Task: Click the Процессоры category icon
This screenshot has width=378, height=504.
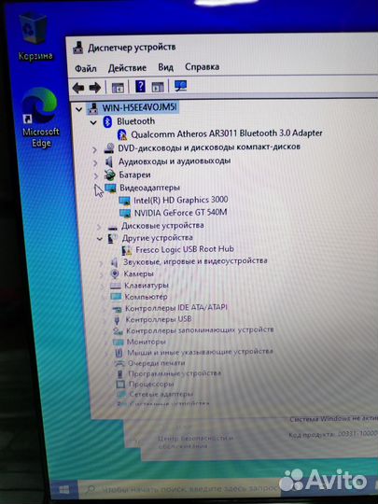Action: coord(120,385)
